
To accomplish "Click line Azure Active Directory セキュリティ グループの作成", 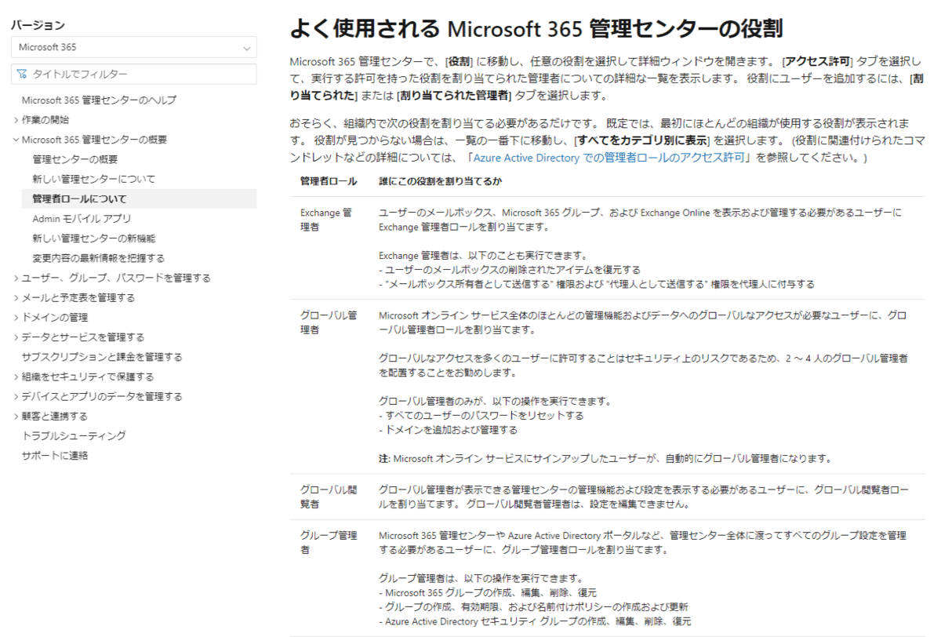I will 535,621.
